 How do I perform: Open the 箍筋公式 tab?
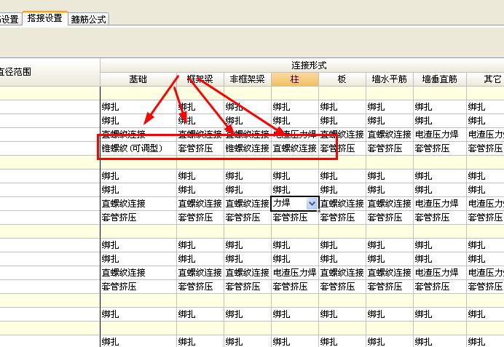coord(88,19)
